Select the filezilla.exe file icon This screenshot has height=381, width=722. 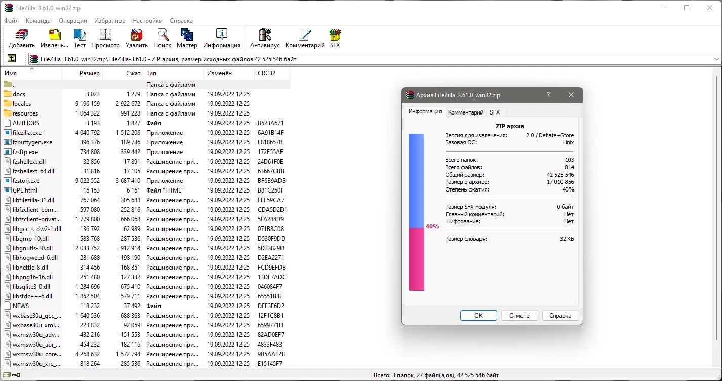[x=8, y=132]
